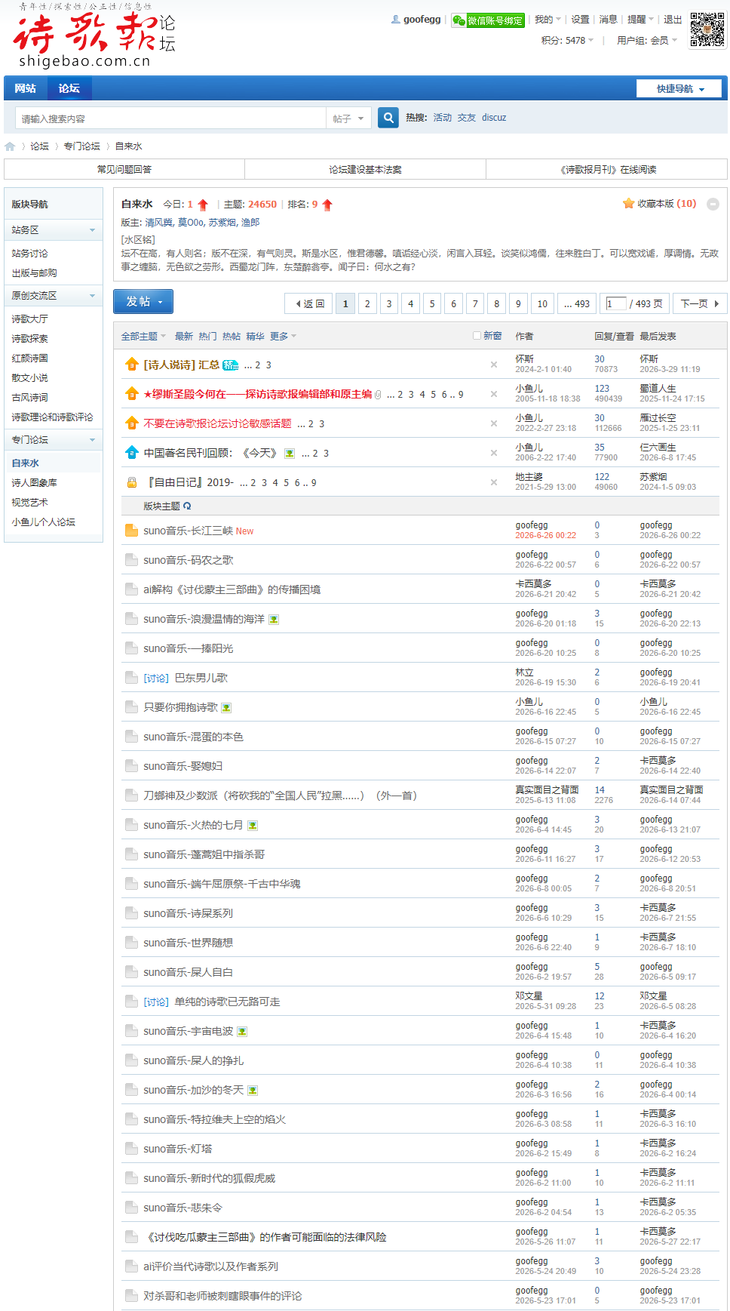Open the 快捷导航 dropdown
730x1311 pixels.
point(679,89)
